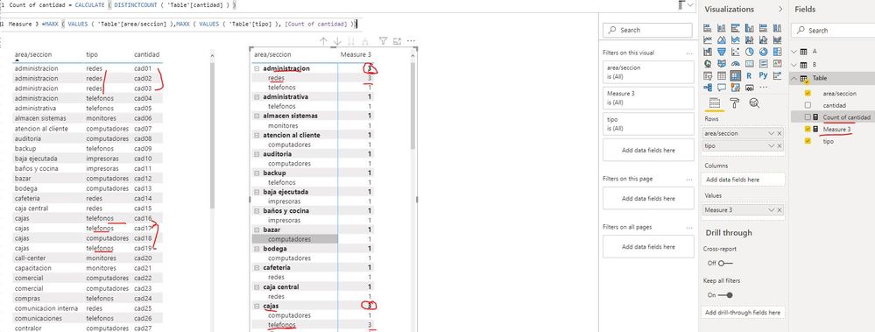Open matrix visual more options ellipsis
Screen dimensions: 875x332
[x=412, y=40]
